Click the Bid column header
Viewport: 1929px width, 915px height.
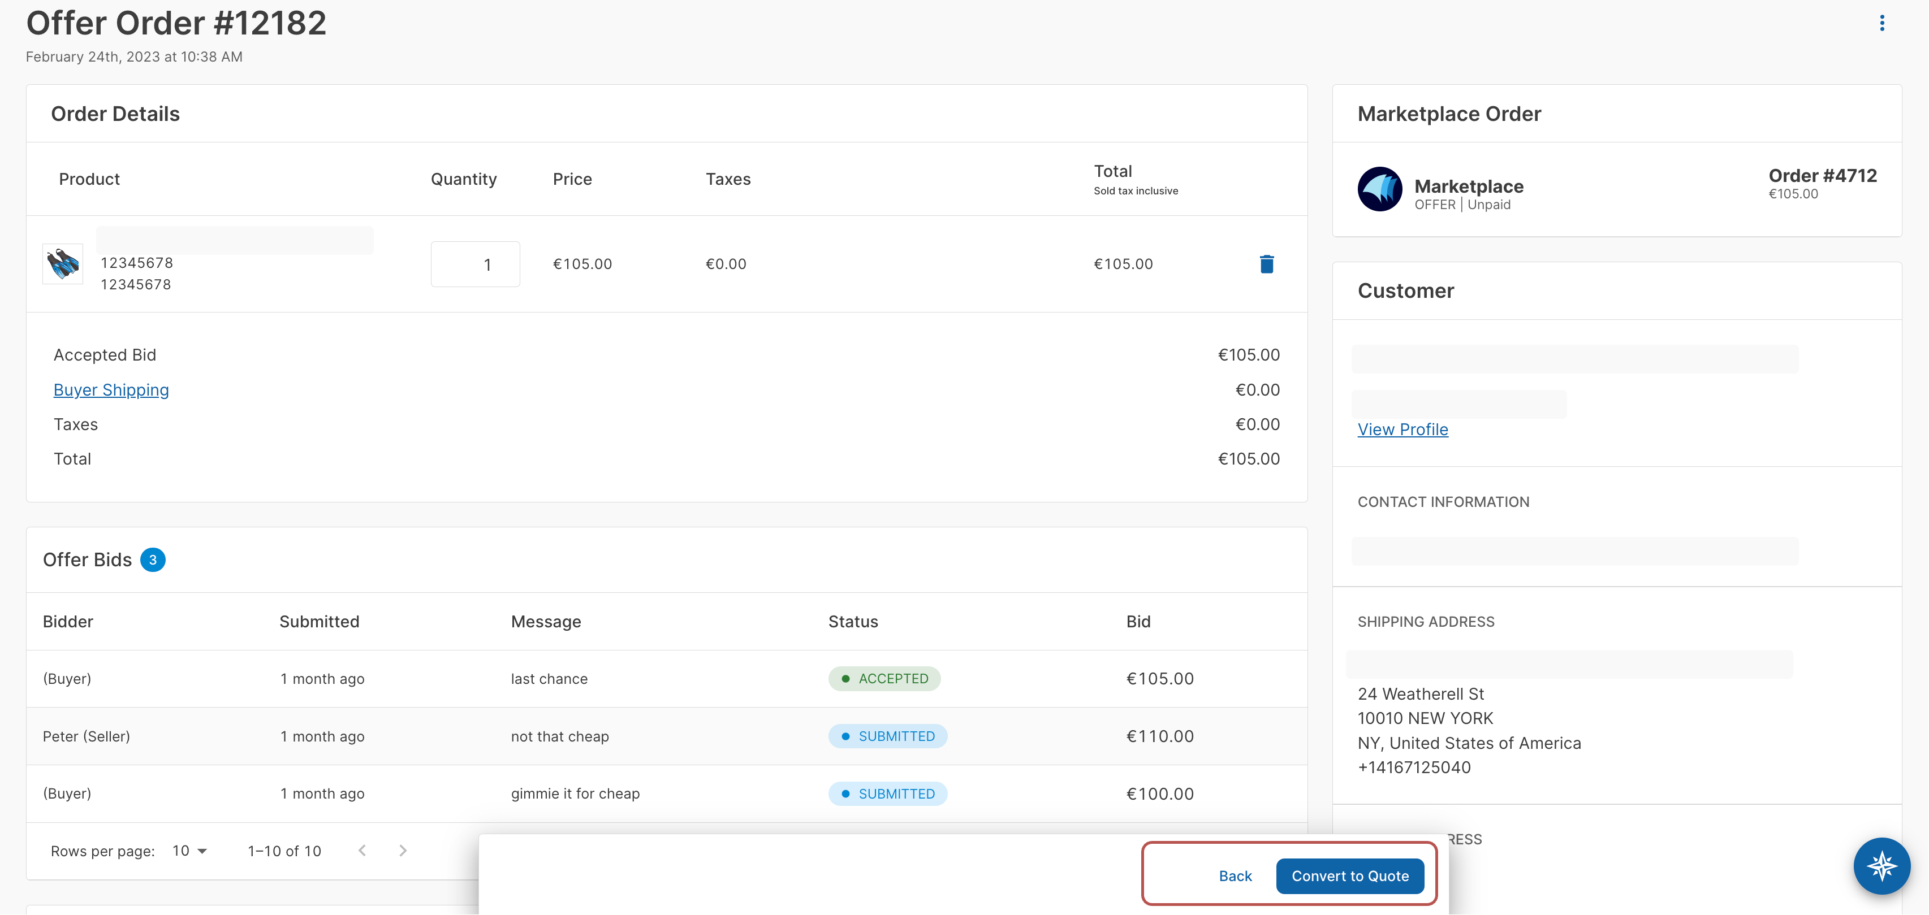[x=1138, y=622]
